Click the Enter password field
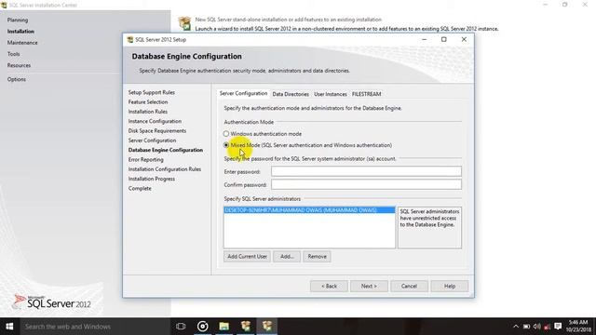The image size is (596, 335). [x=366, y=171]
